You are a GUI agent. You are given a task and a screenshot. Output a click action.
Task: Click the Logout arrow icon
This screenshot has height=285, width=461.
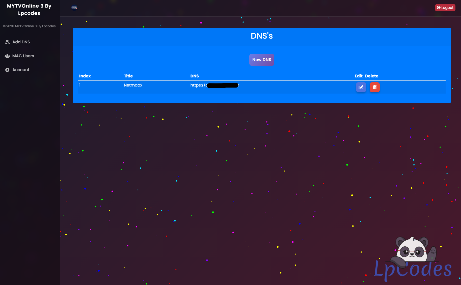click(x=439, y=8)
